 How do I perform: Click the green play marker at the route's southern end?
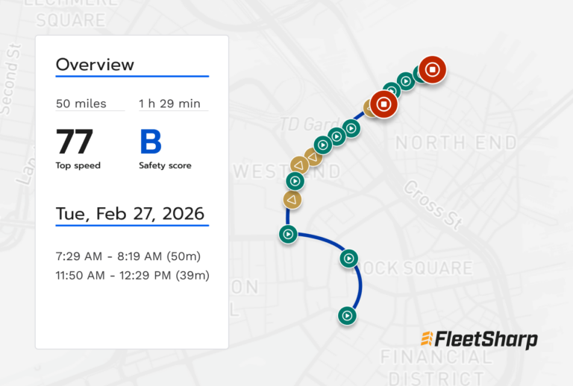click(346, 316)
